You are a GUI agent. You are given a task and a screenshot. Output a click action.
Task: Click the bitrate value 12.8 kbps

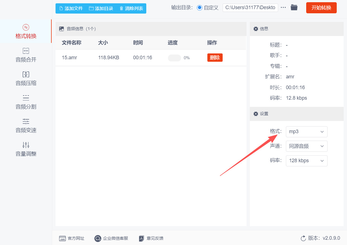tap(296, 98)
